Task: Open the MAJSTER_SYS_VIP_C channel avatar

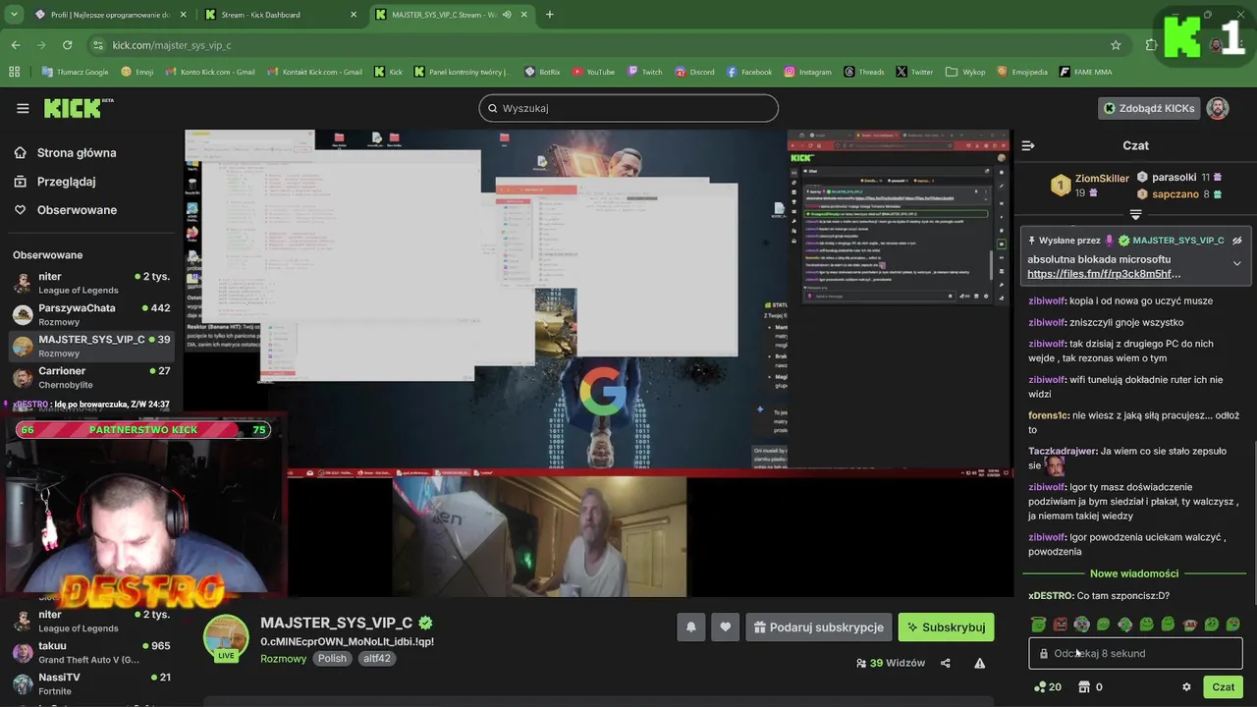Action: coord(226,637)
